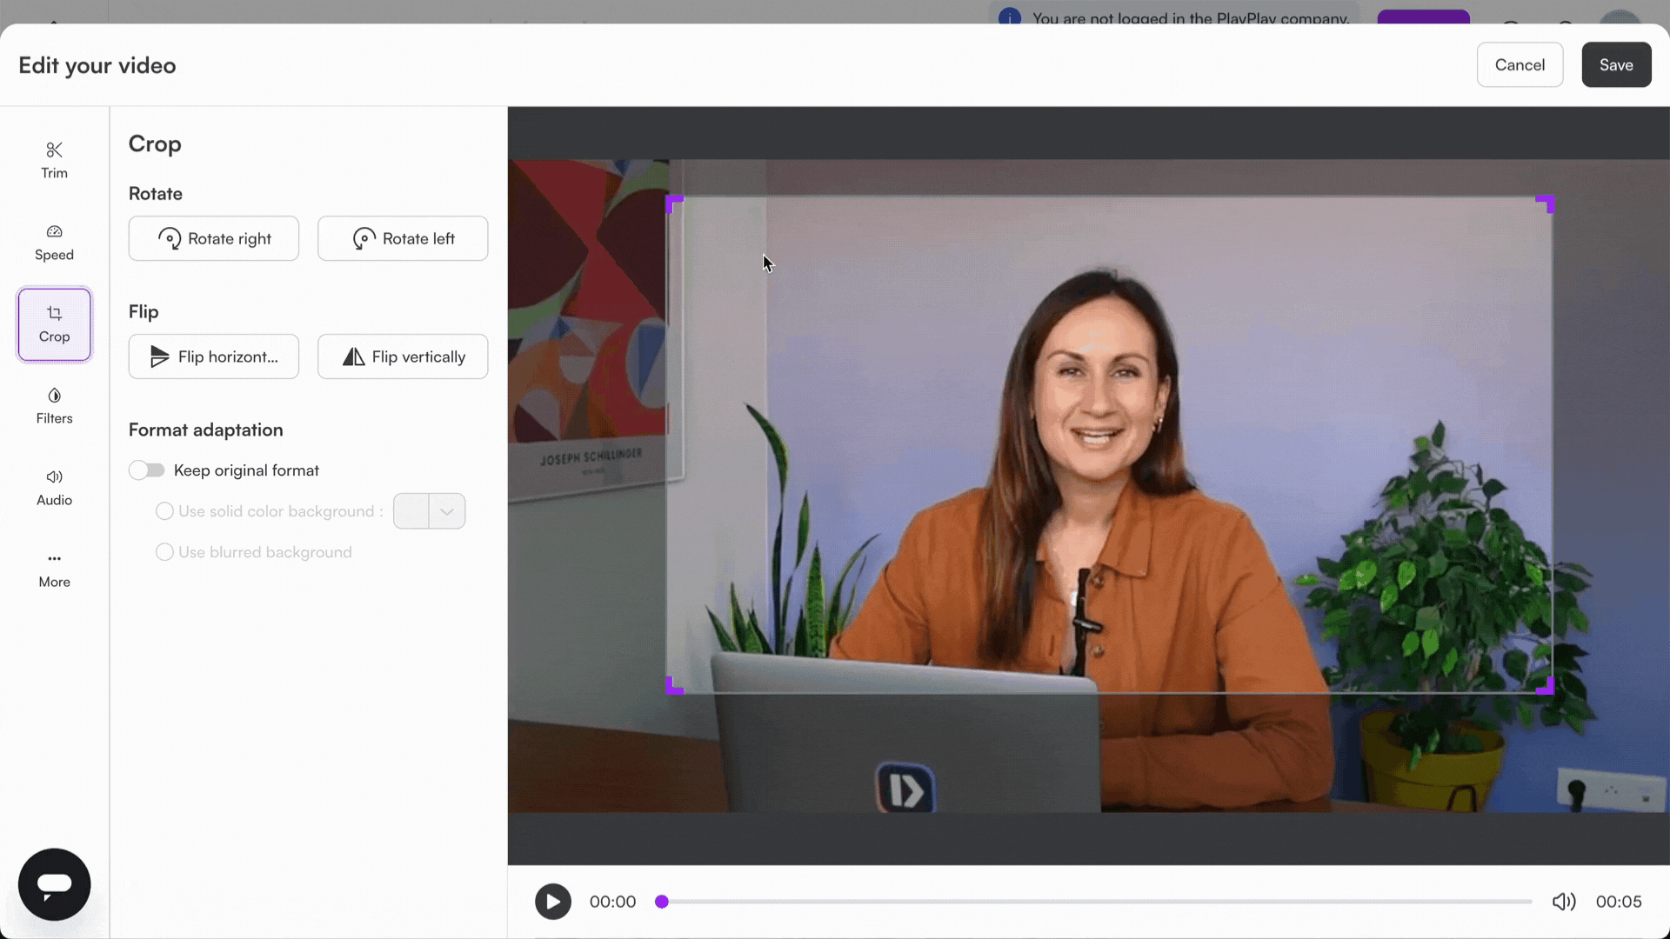Open the chat support bubble

click(53, 883)
